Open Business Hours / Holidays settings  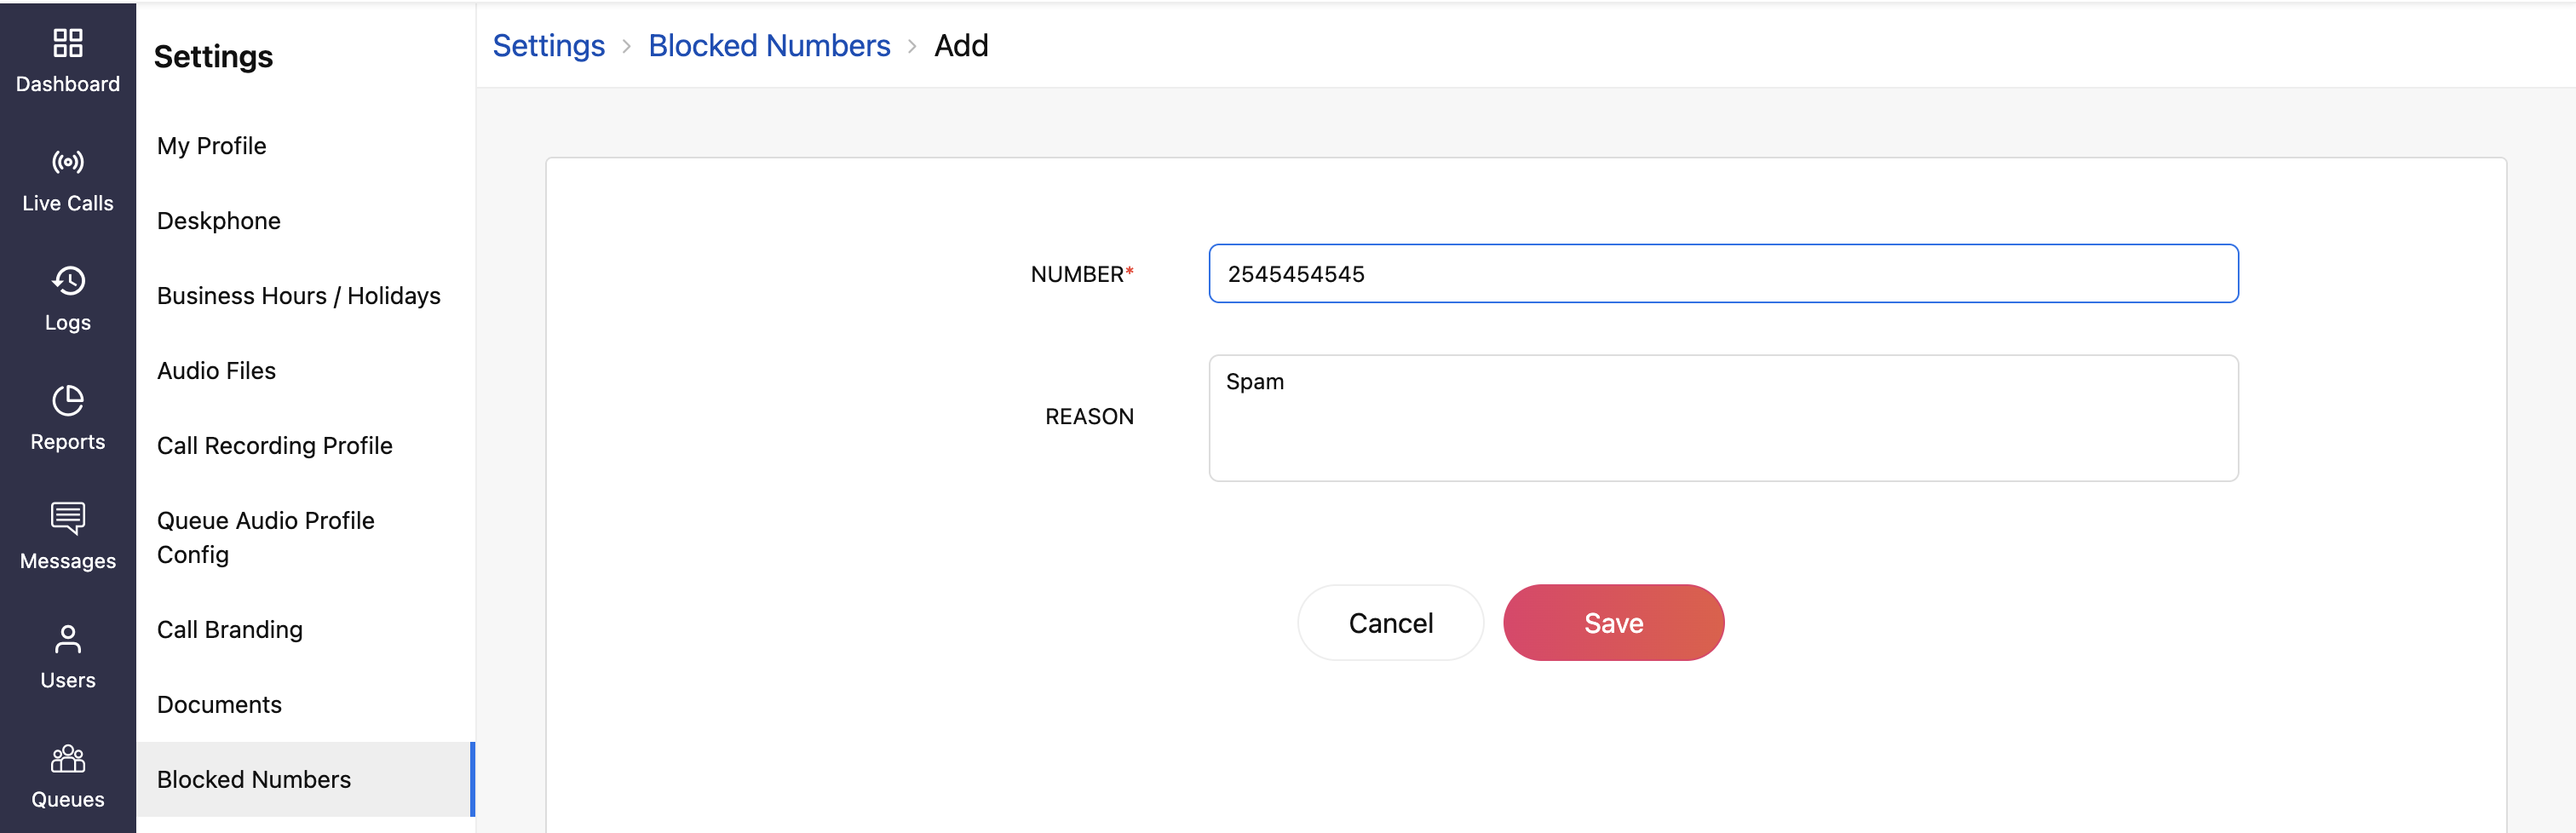tap(299, 296)
